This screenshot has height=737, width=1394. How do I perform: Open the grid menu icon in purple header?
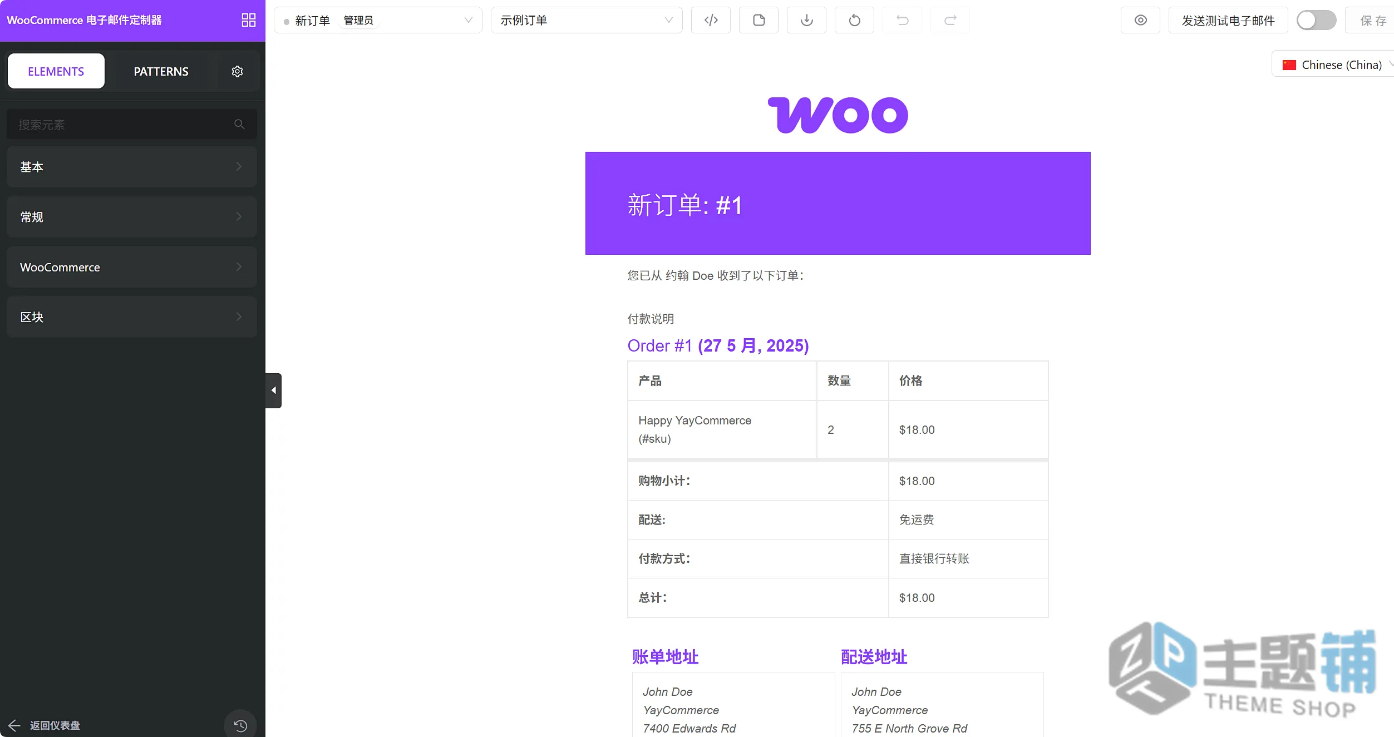[248, 20]
